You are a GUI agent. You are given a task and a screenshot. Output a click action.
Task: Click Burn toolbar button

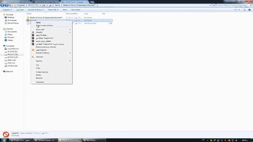click(65, 10)
